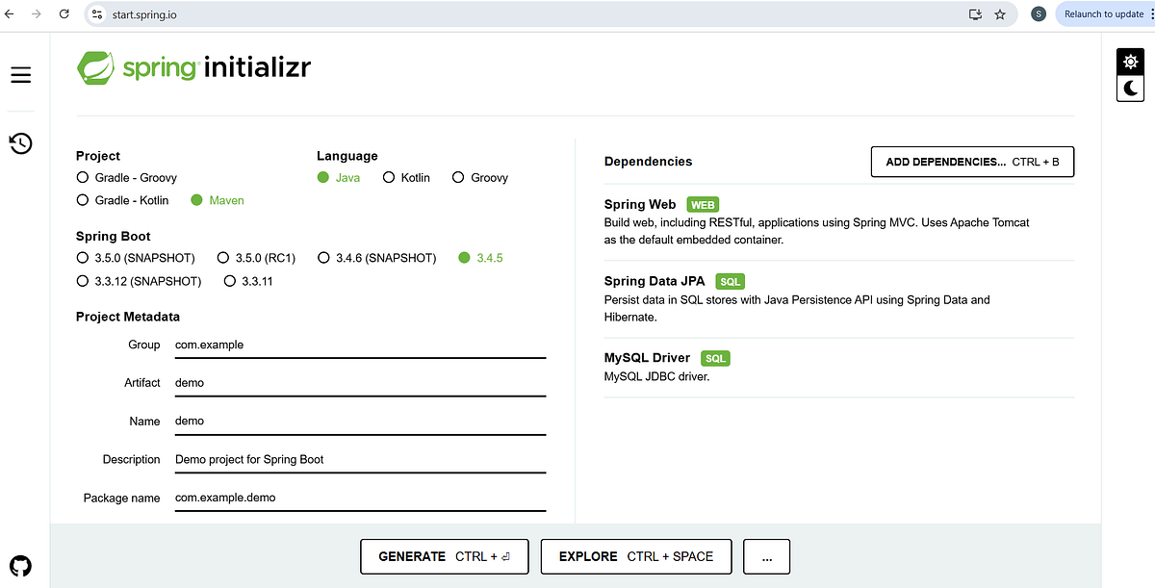Click Relaunch to update button
The height and width of the screenshot is (588, 1155).
(x=1103, y=13)
